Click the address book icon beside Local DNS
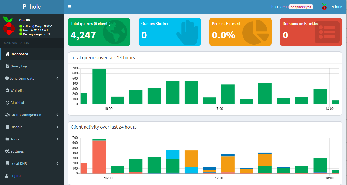This screenshot has width=347, height=185. [7, 163]
